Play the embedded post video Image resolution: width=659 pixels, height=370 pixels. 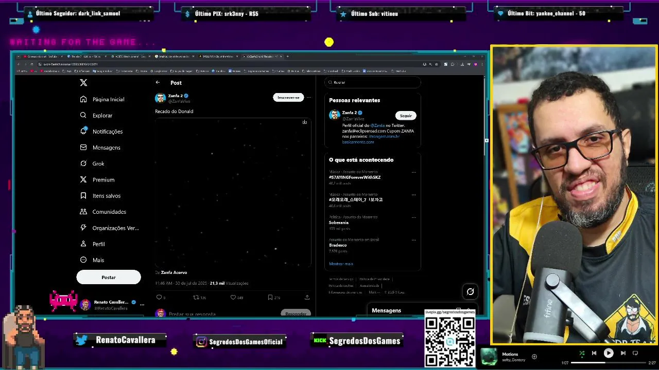click(x=233, y=193)
